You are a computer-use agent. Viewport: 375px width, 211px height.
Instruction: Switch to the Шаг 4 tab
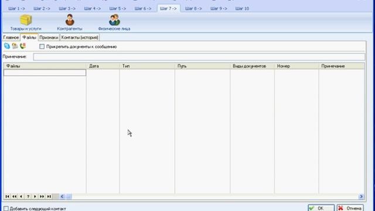[93, 8]
